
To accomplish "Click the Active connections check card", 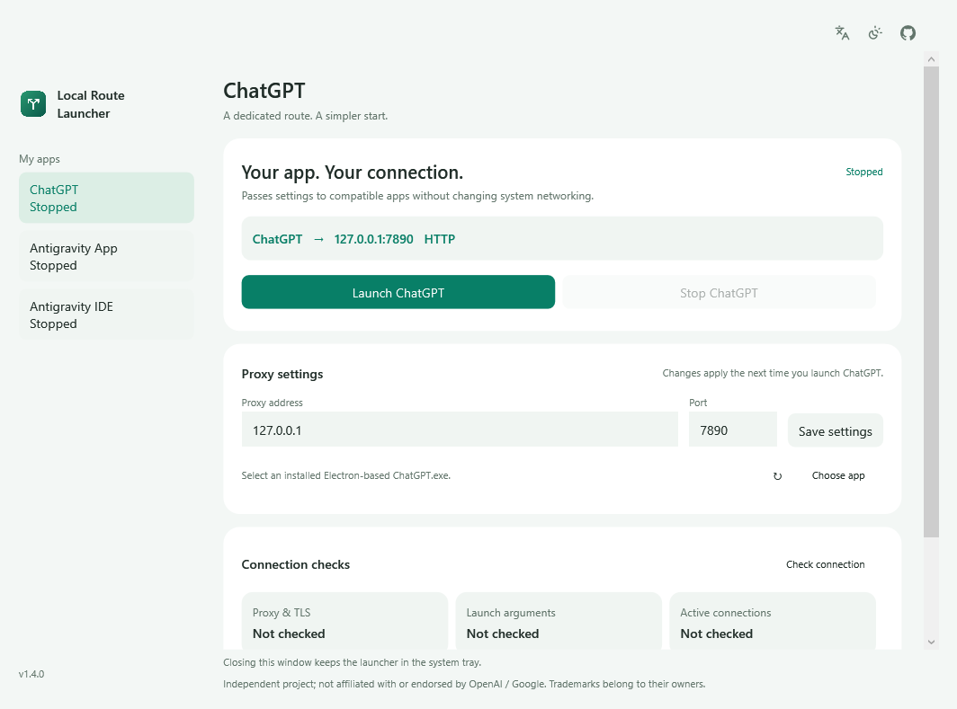I will (x=773, y=621).
